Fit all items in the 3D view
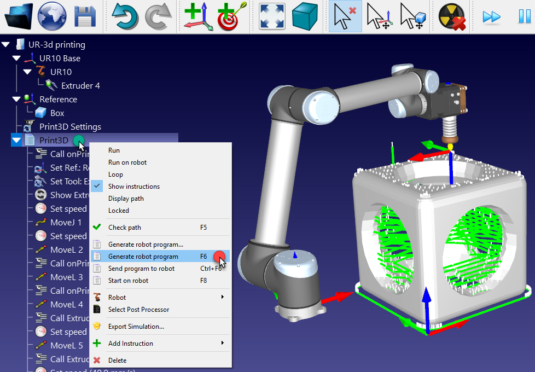Image resolution: width=535 pixels, height=372 pixels. tap(271, 16)
